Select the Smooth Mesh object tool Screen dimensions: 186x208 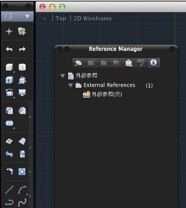[x=9, y=141]
